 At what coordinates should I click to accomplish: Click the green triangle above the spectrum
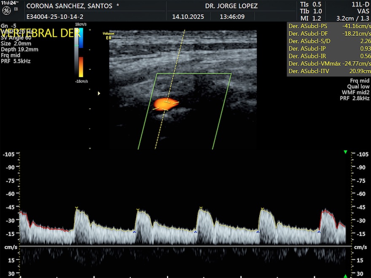[x=345, y=152]
